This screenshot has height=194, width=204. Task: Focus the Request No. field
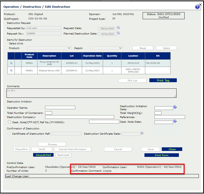pyautogui.click(x=44, y=33)
